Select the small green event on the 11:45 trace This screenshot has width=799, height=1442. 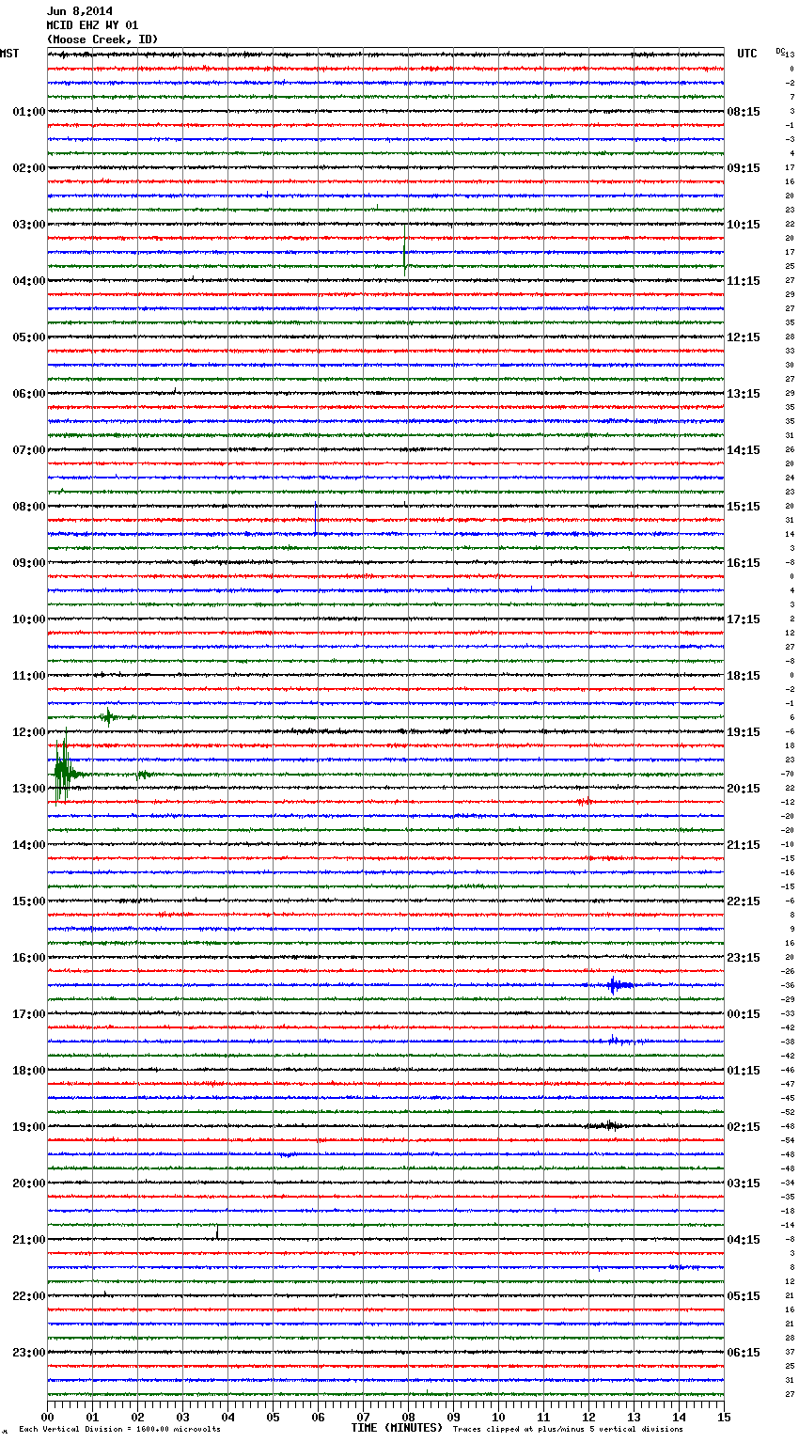click(108, 717)
